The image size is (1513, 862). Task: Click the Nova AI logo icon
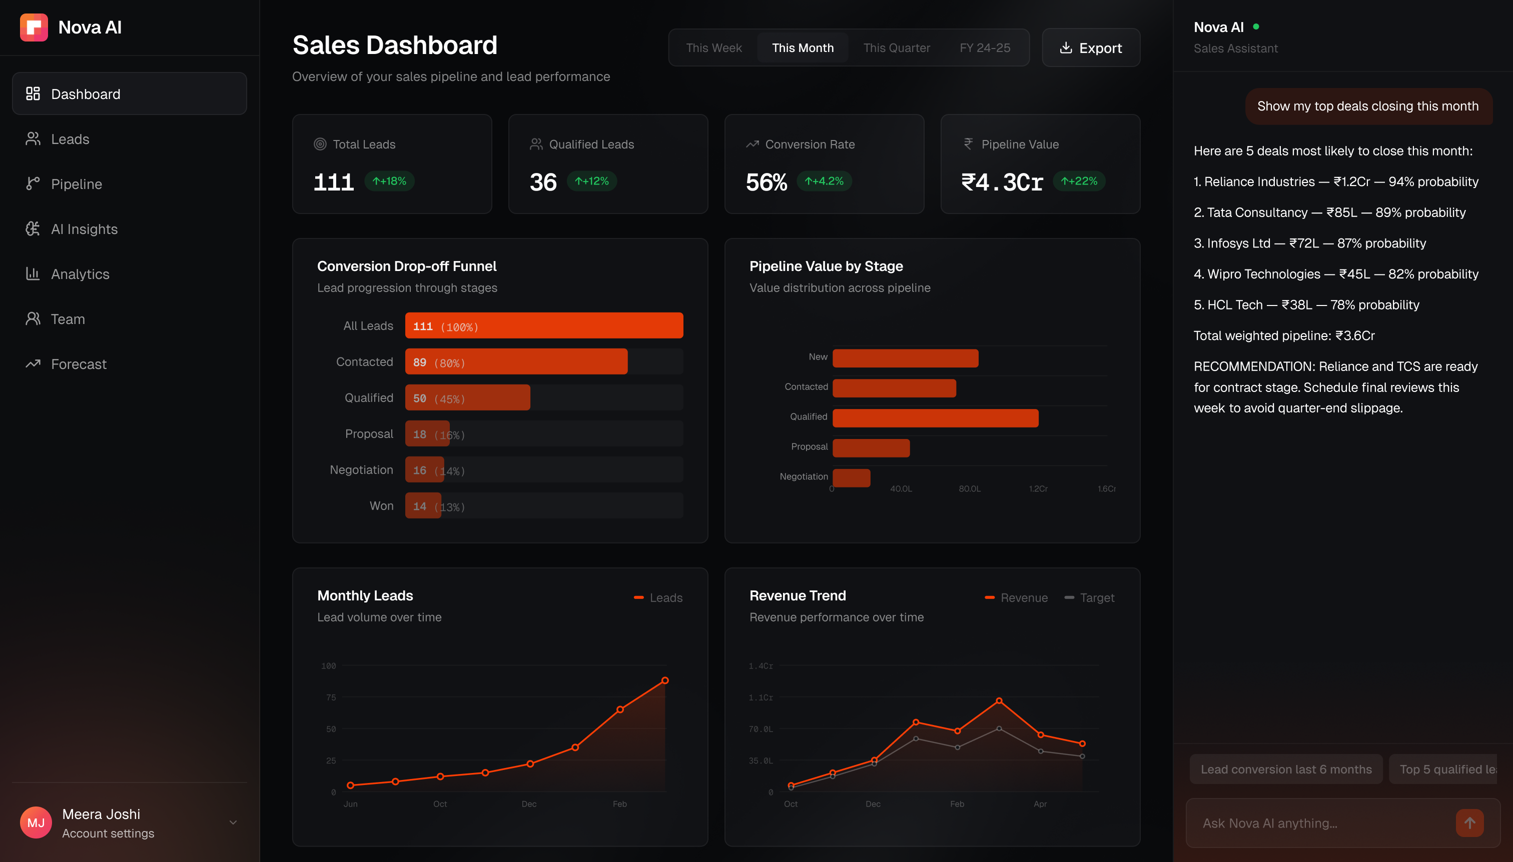34,27
